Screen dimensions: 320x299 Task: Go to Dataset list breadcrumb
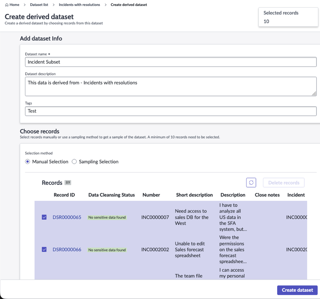[x=39, y=5]
